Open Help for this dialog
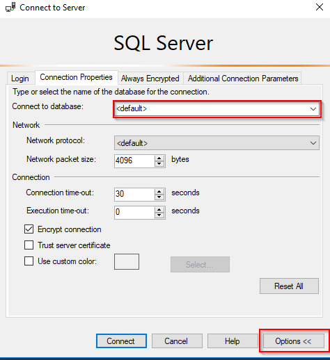The image size is (330, 360). (x=233, y=341)
